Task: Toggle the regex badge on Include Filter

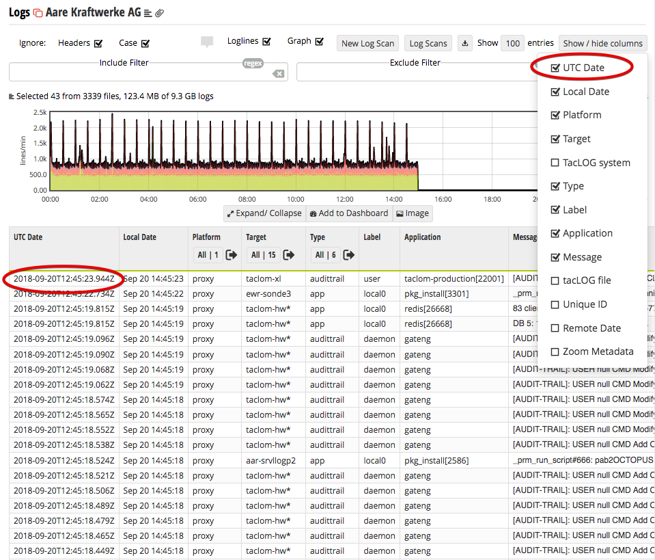Action: 253,63
